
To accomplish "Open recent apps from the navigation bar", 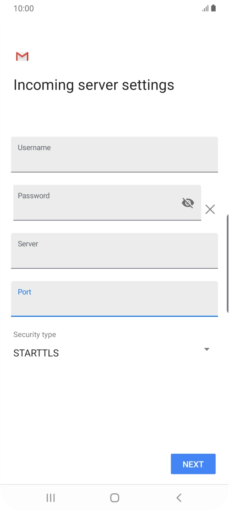I will coord(50,497).
